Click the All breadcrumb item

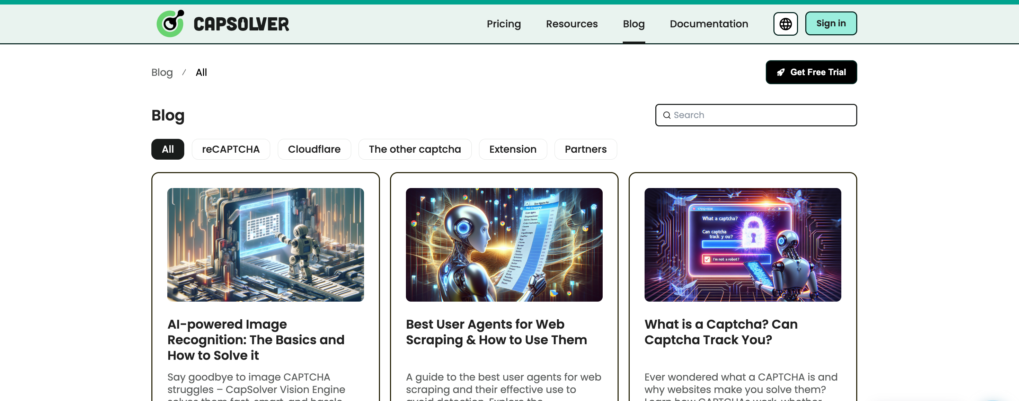(x=201, y=72)
